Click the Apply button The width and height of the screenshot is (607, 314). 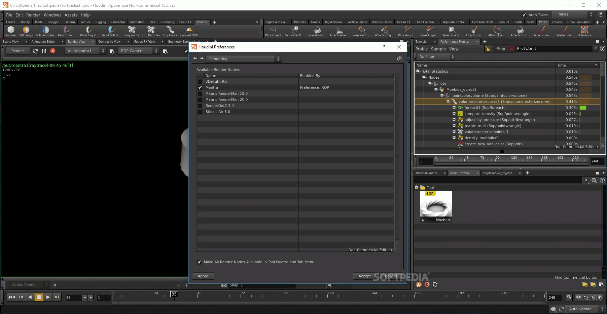(203, 276)
